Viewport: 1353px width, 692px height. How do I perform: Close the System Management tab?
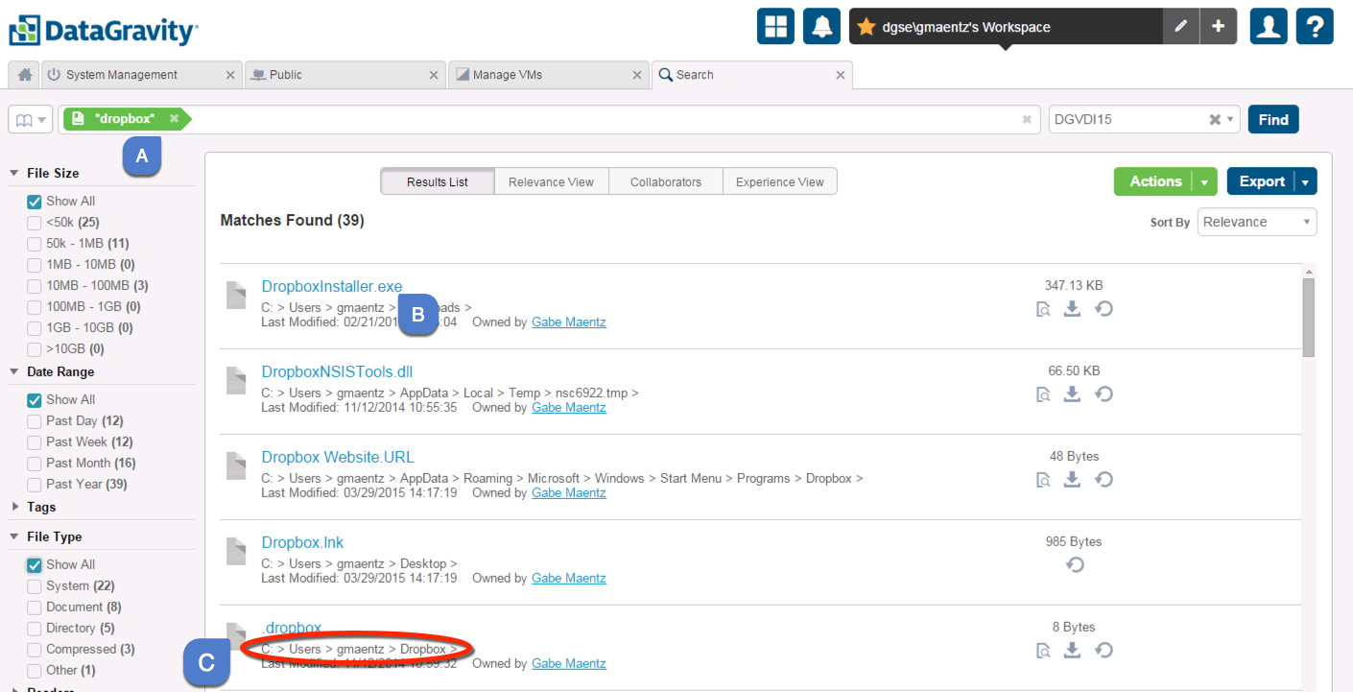click(x=230, y=75)
